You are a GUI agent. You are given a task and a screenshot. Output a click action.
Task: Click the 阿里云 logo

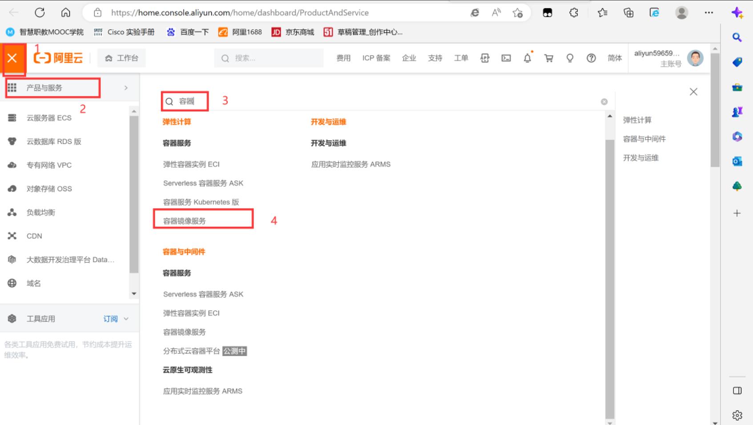point(58,58)
